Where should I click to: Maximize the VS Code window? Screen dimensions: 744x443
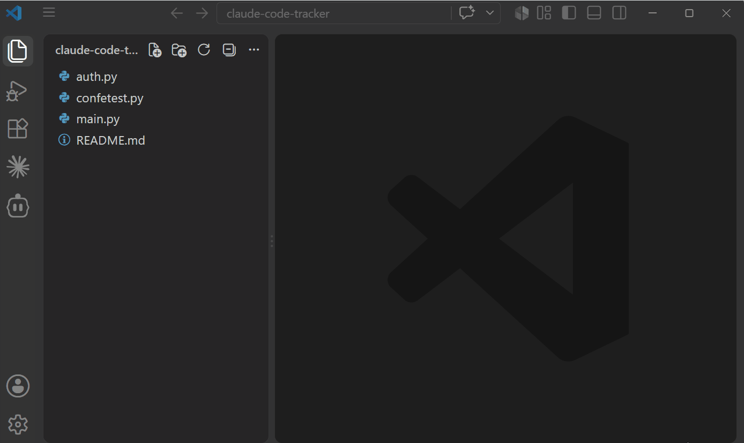tap(689, 13)
